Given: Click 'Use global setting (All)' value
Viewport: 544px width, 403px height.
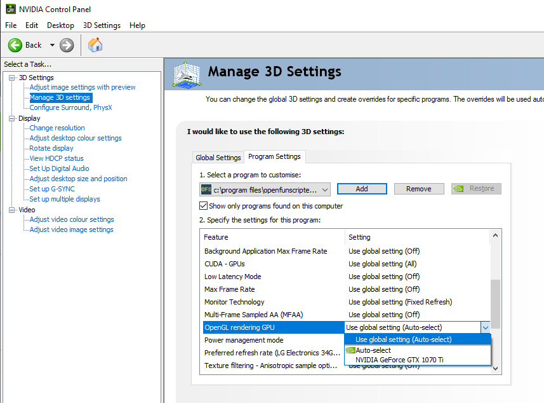Looking at the screenshot, I should [382, 264].
